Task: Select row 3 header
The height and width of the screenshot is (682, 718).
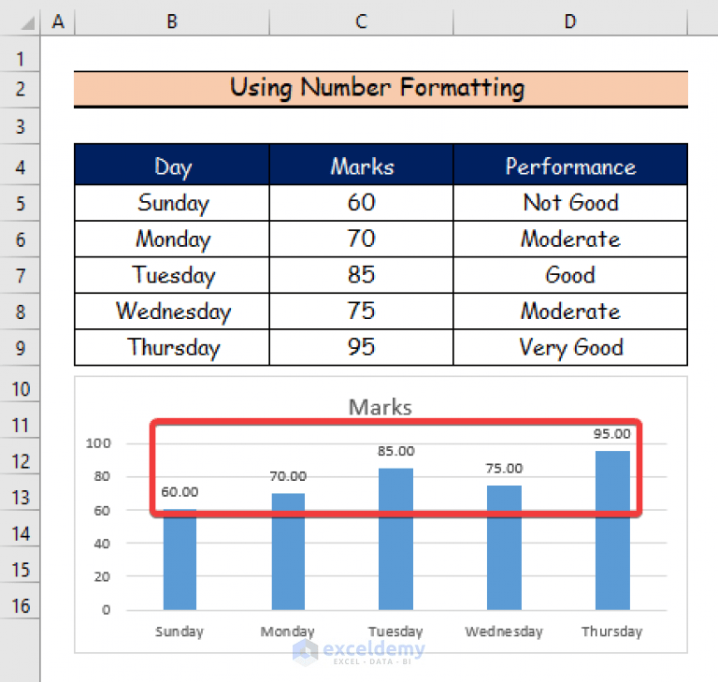Action: coord(20,126)
